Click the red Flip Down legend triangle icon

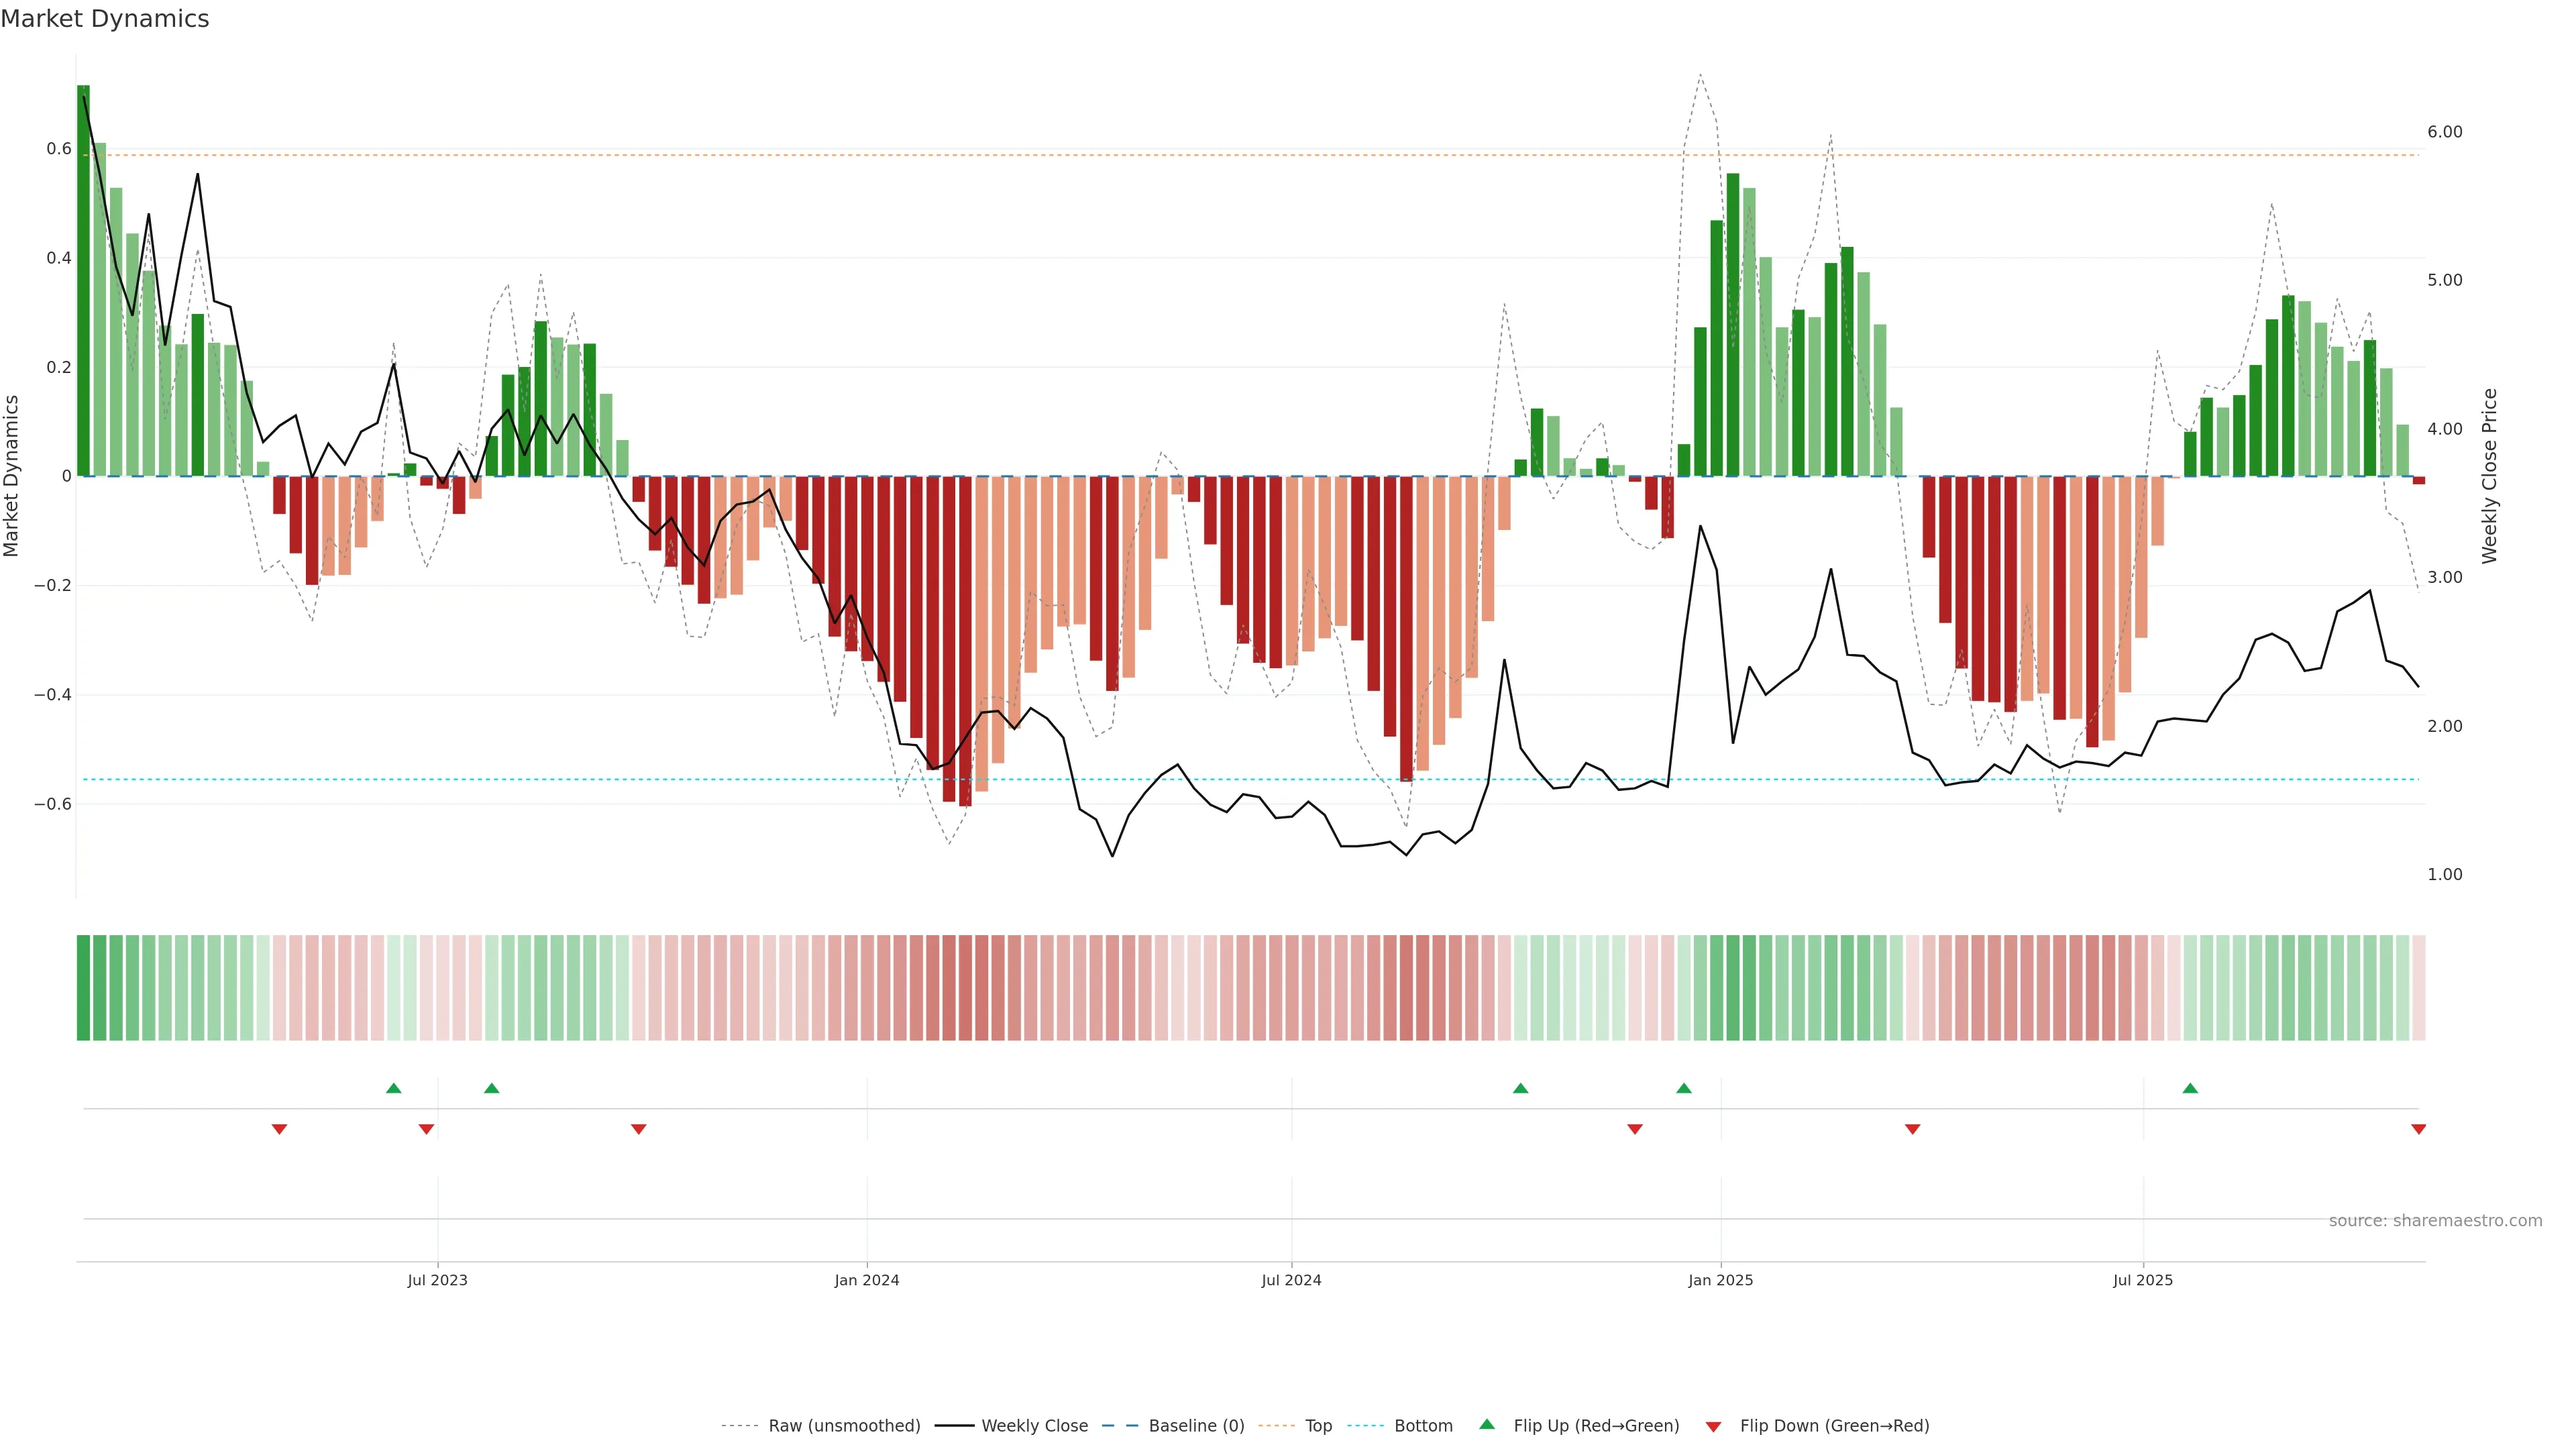(1713, 1426)
